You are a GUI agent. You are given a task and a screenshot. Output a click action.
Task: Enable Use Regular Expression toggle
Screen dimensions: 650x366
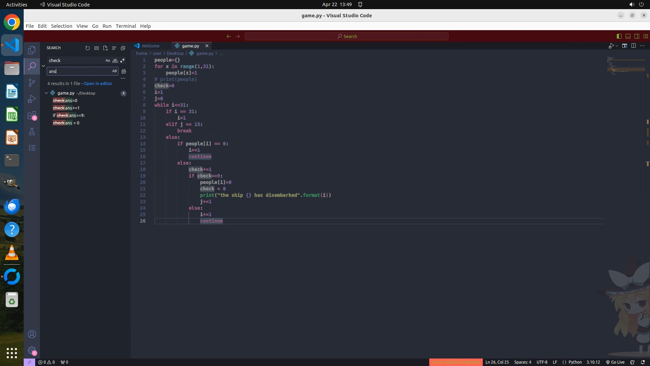[123, 60]
